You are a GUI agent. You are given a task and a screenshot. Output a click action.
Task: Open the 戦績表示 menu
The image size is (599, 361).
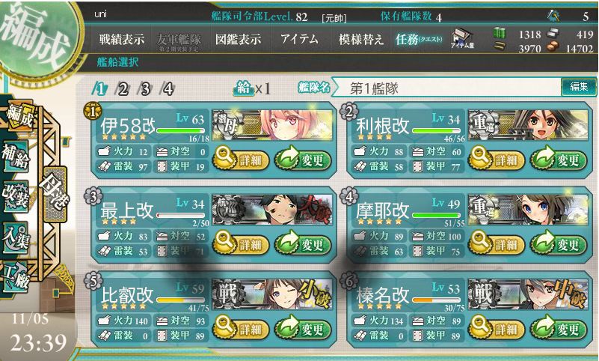[x=122, y=39]
